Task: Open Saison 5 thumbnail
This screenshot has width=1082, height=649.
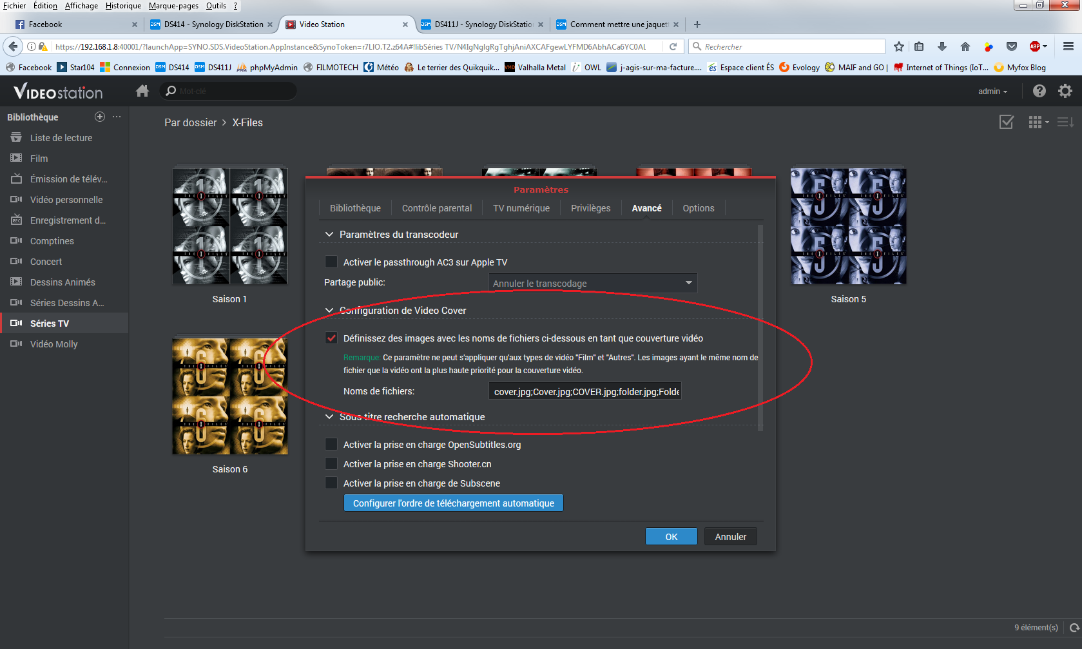Action: click(849, 226)
